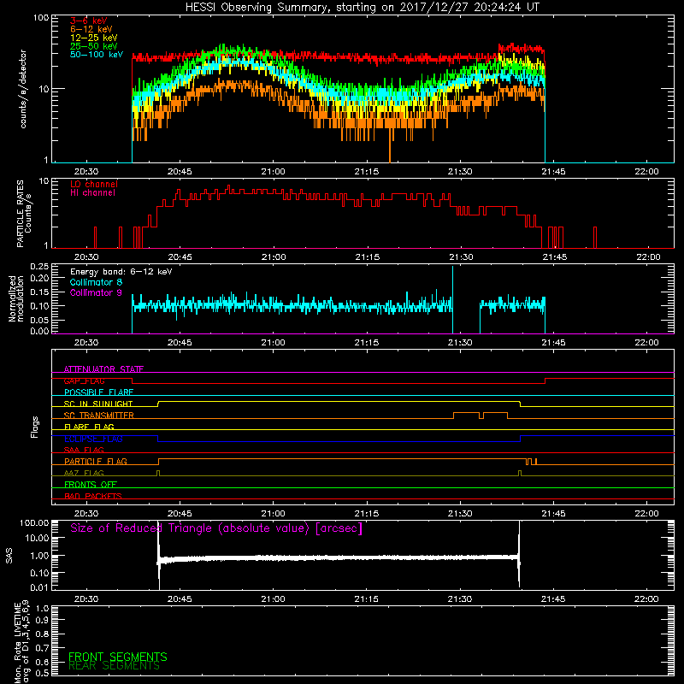Image resolution: width=684 pixels, height=684 pixels.
Task: Click the white SAS triangle-size trace
Action: click(339, 558)
